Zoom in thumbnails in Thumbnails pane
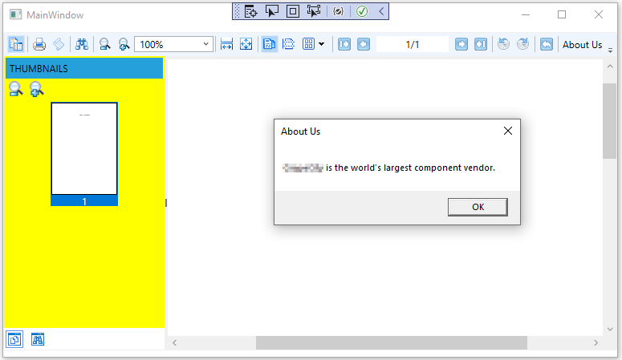The width and height of the screenshot is (622, 360). 36,89
